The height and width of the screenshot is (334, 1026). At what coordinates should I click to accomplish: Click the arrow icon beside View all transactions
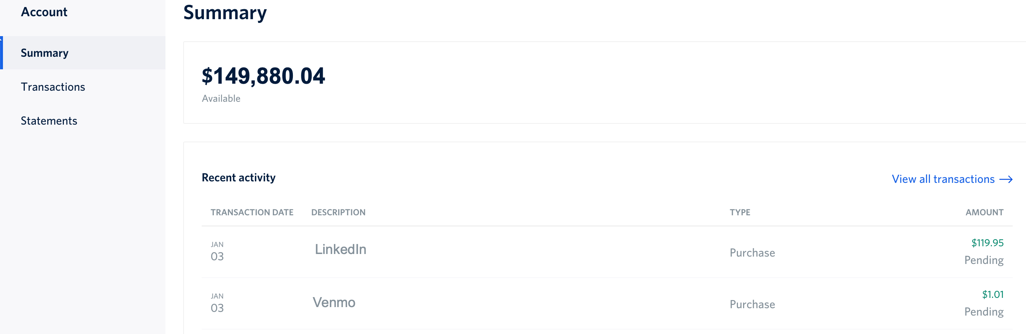pyautogui.click(x=1006, y=179)
